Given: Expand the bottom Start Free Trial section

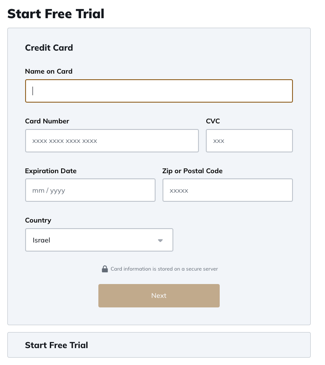Looking at the screenshot, I should (159, 345).
